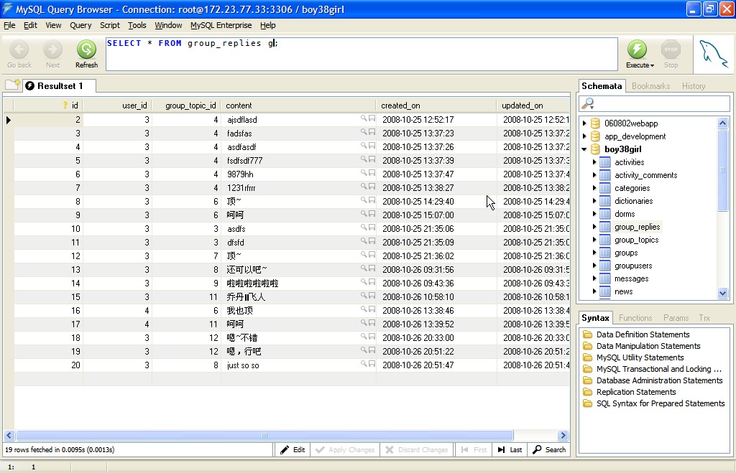Click the boy38girl database icon

595,149
